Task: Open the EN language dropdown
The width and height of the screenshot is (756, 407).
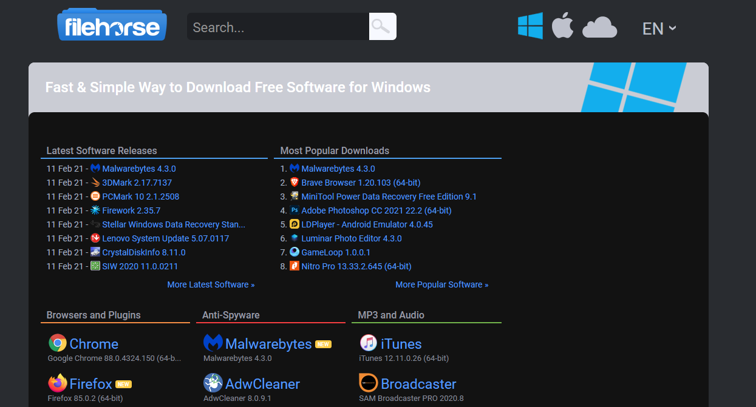Action: 659,28
